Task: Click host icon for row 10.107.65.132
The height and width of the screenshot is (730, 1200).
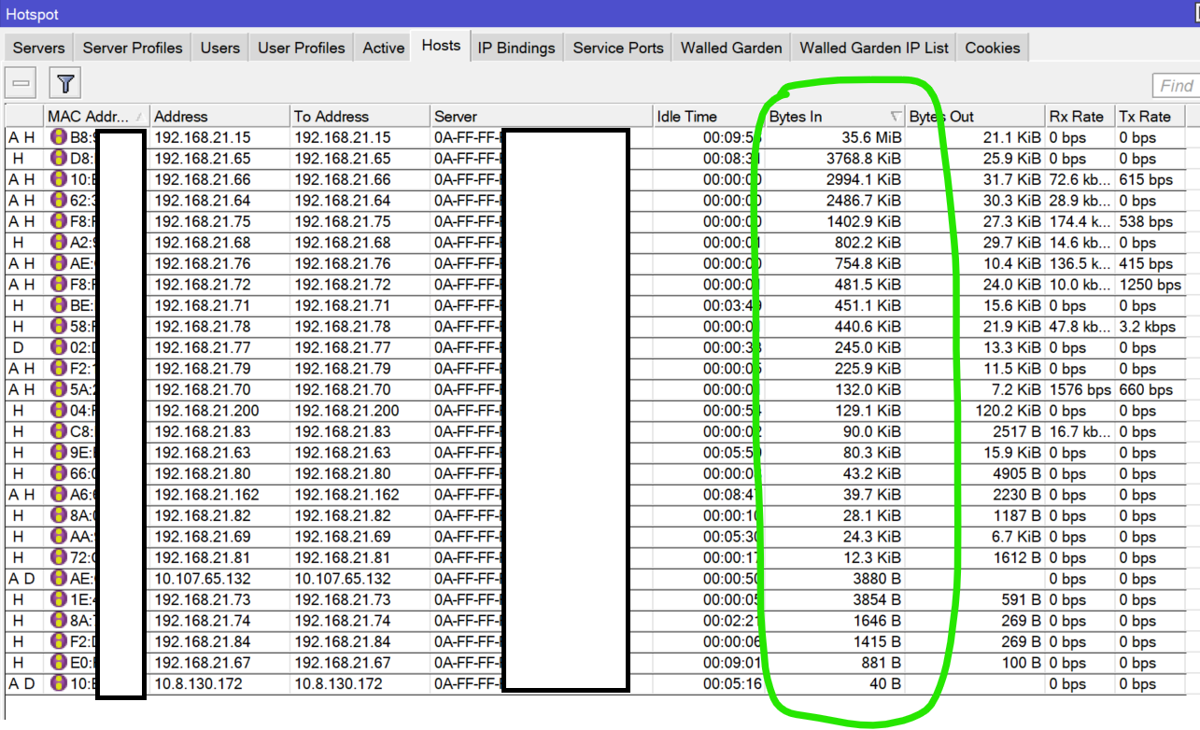Action: coord(58,579)
